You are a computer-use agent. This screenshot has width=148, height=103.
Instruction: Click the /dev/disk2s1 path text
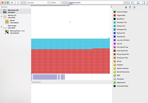point(15,23)
